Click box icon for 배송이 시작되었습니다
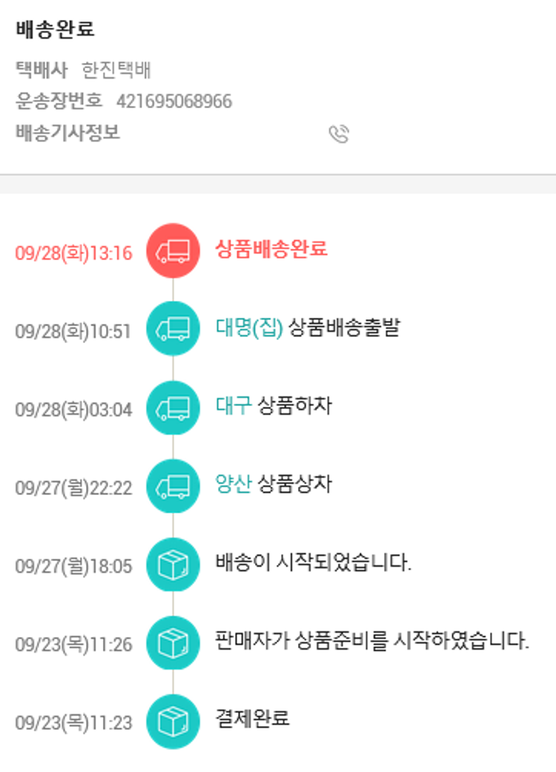 pyautogui.click(x=173, y=565)
